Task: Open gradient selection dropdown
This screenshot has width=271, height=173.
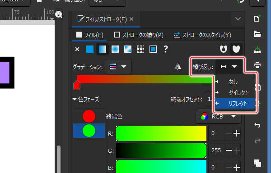Action: pyautogui.click(x=118, y=67)
